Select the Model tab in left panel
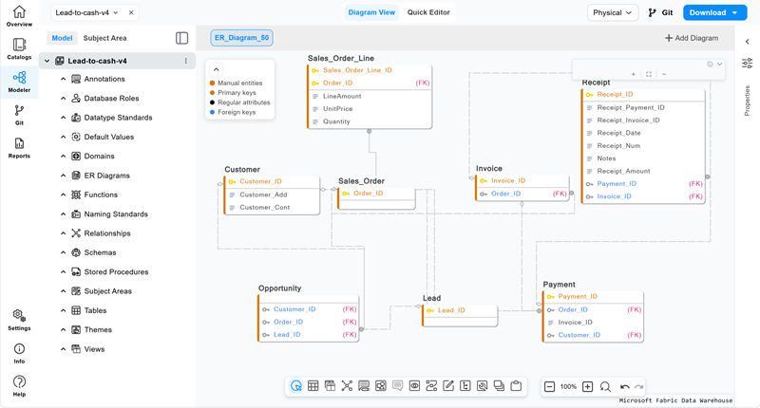Viewport: 760px width, 408px height. [x=62, y=38]
